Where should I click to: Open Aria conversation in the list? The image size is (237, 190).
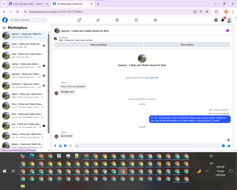tap(24, 126)
